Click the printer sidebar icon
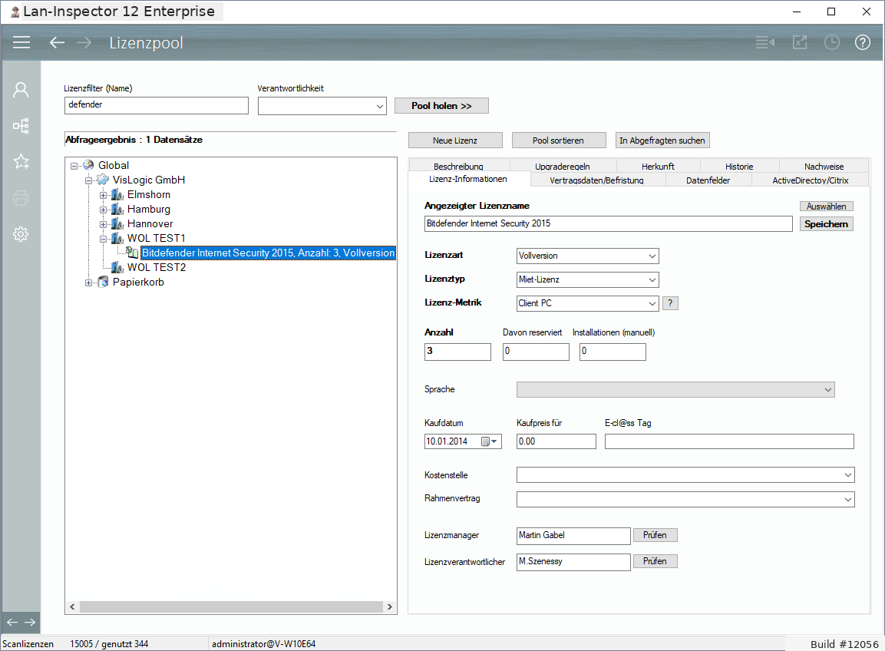885x651 pixels. [21, 198]
